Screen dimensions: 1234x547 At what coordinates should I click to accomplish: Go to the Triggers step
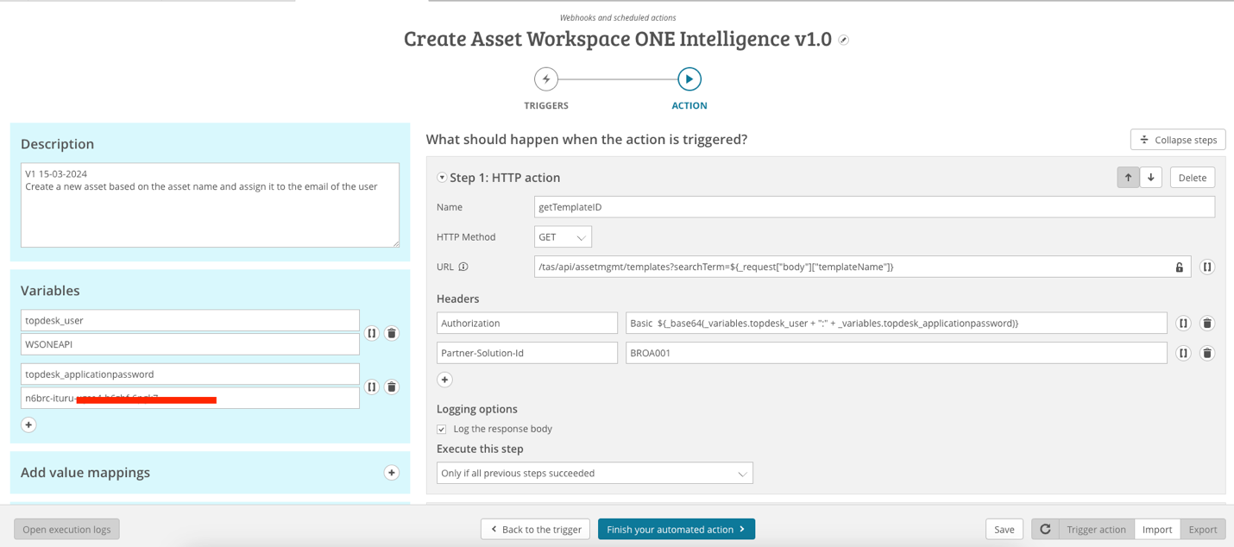coord(546,79)
